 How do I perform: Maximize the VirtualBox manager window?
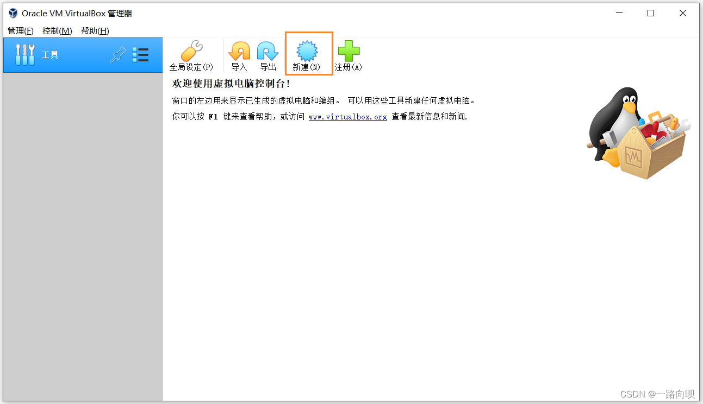tap(651, 13)
